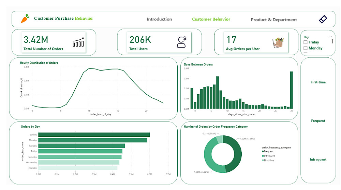Click the order_frequency_category legend title
The height and width of the screenshot is (190, 341).
click(x=276, y=148)
